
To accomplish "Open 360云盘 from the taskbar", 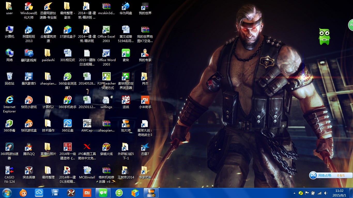I will click(x=39, y=193).
